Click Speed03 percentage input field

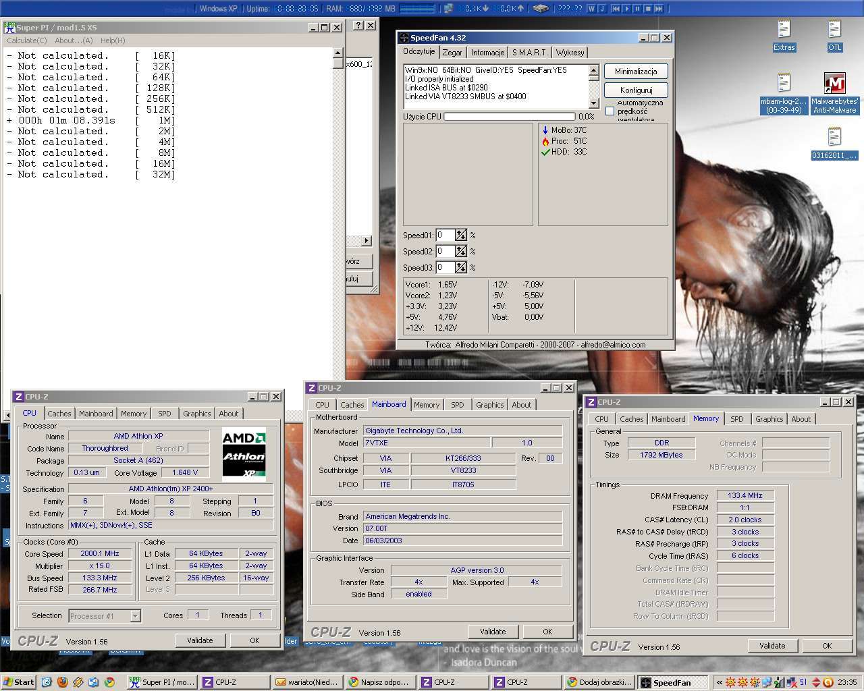[x=445, y=267]
